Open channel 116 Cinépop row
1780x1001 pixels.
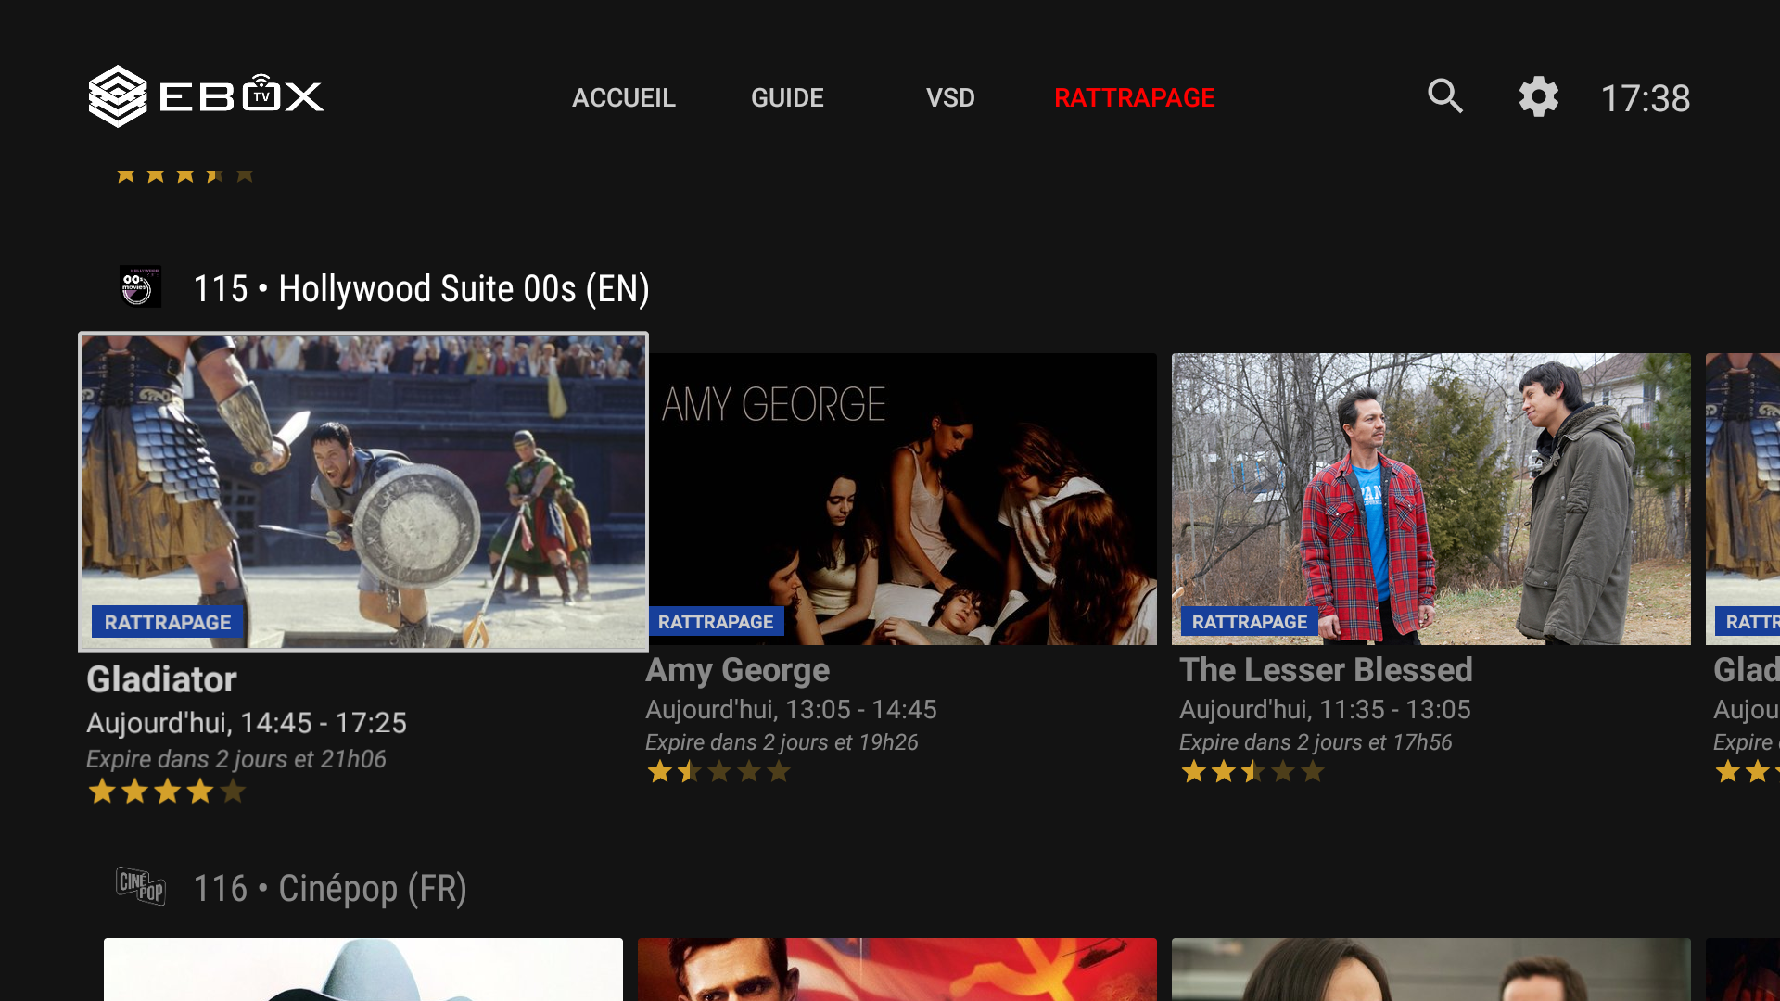click(330, 888)
